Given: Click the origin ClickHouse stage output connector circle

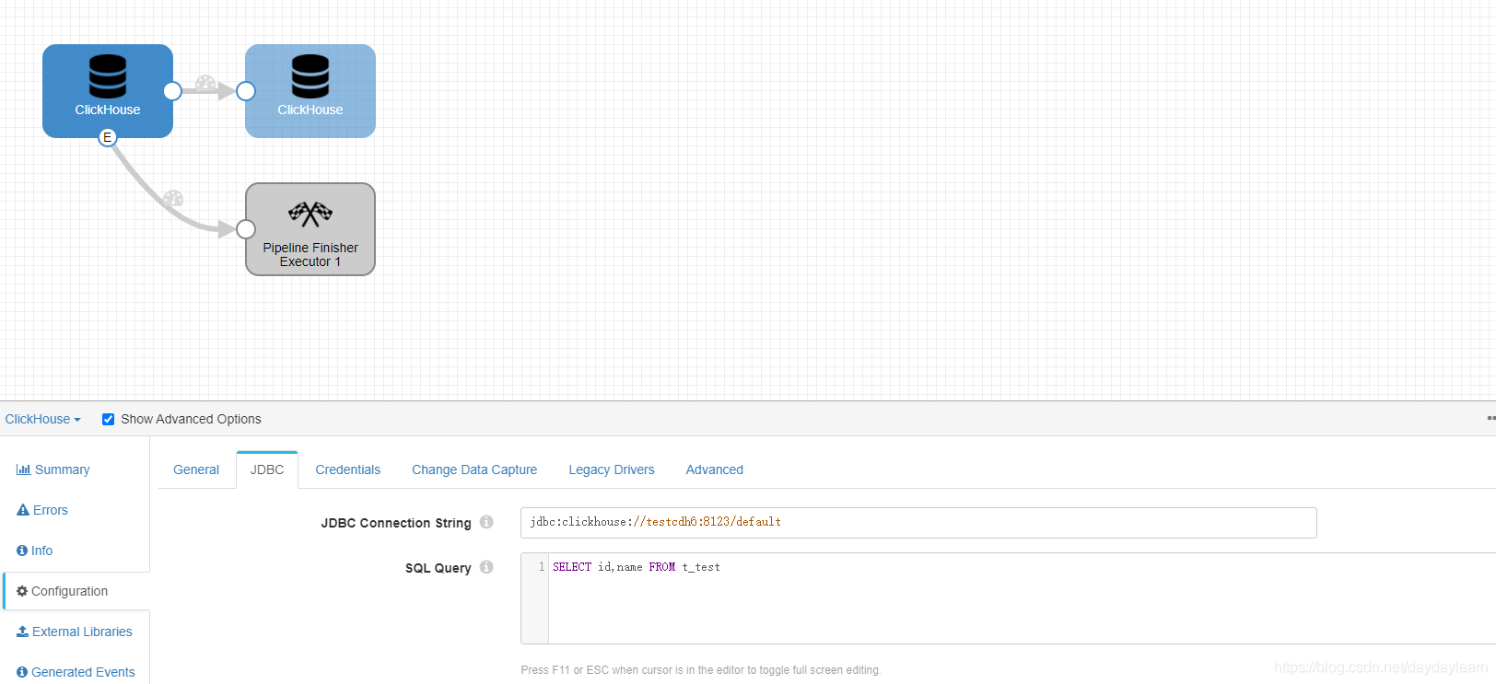Looking at the screenshot, I should point(172,91).
